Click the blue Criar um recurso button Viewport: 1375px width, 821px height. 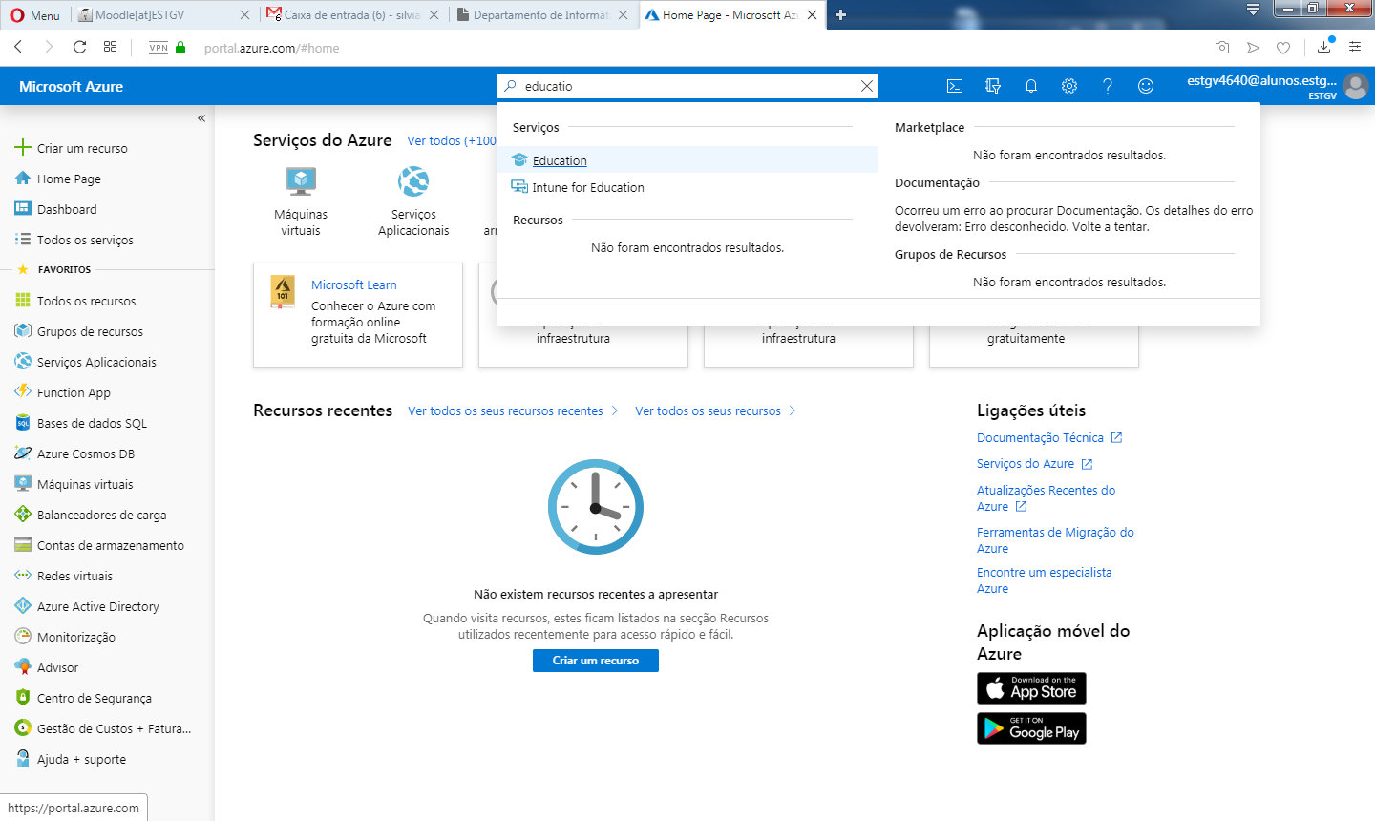tap(596, 661)
